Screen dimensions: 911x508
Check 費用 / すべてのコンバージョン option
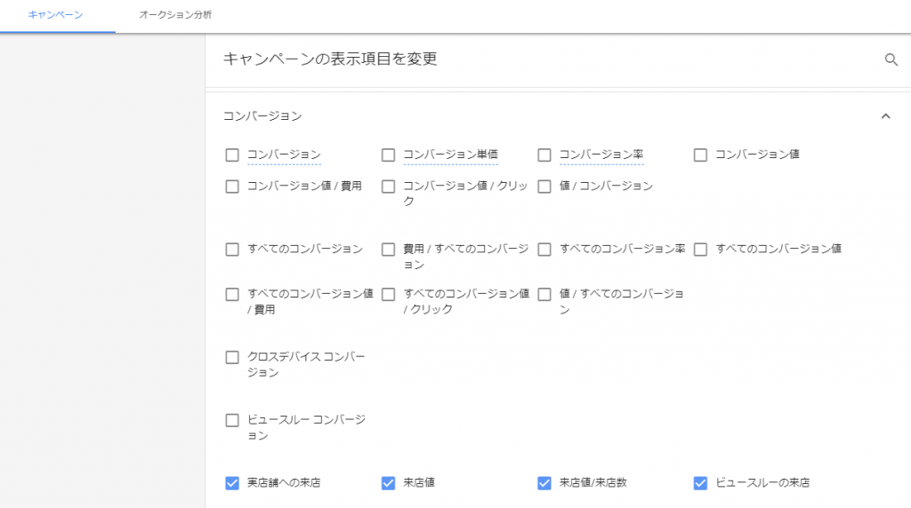(388, 250)
